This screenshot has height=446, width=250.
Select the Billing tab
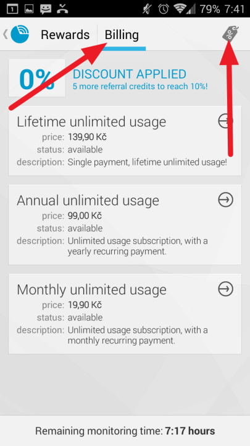(x=122, y=35)
